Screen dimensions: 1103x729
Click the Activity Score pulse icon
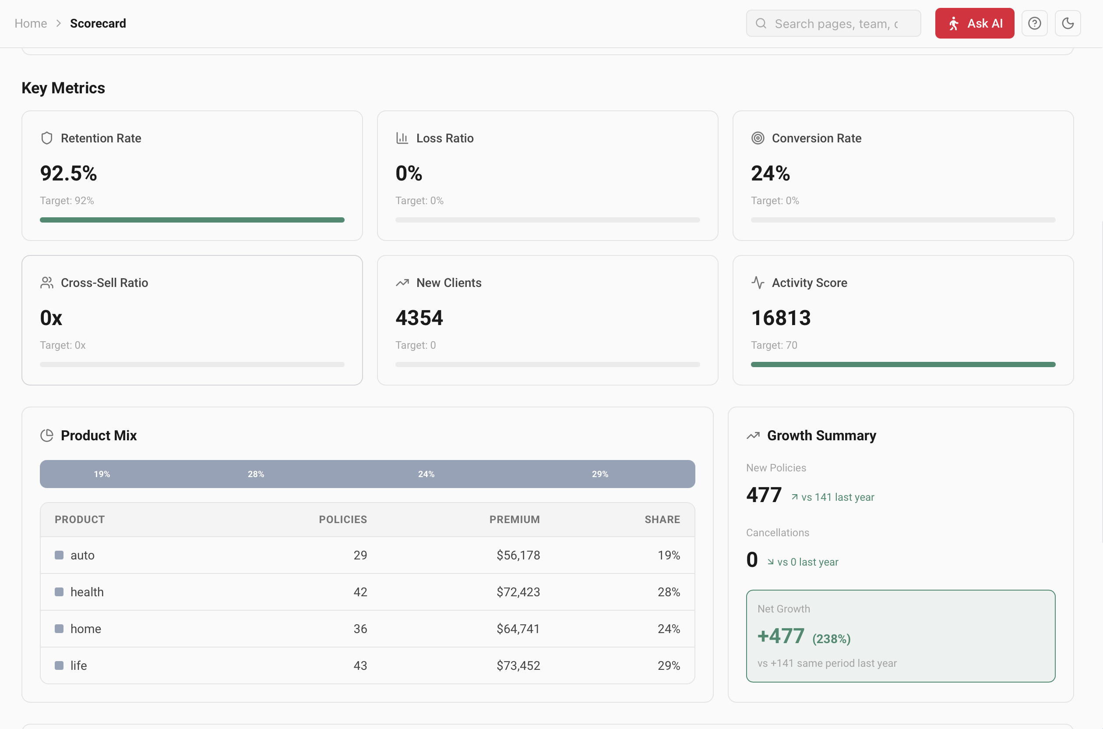coord(758,283)
